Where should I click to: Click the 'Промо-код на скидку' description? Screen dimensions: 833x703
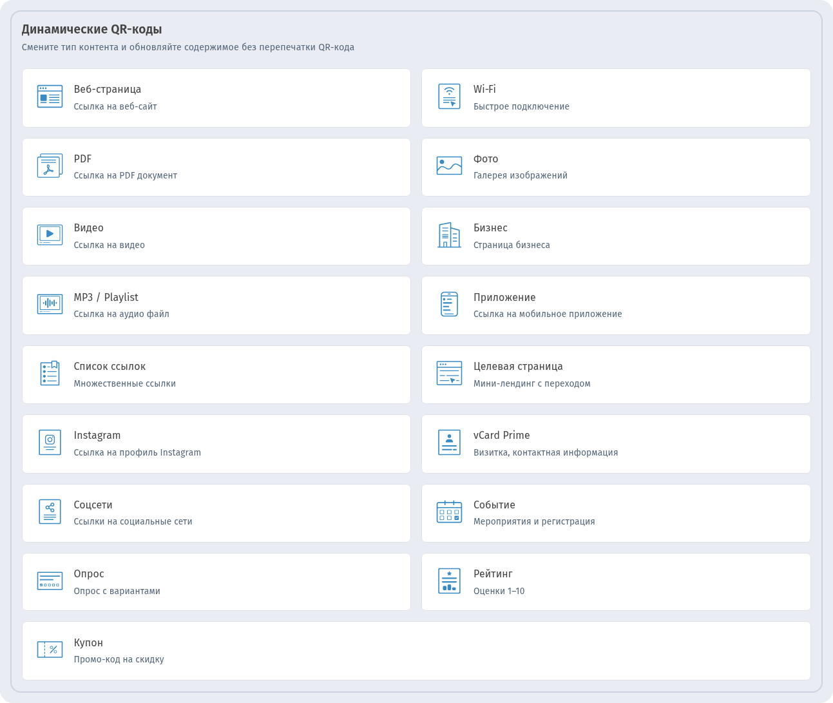coord(119,660)
